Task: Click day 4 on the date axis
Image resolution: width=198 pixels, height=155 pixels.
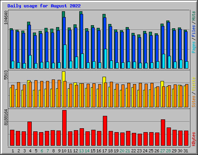Action: click(x=30, y=151)
